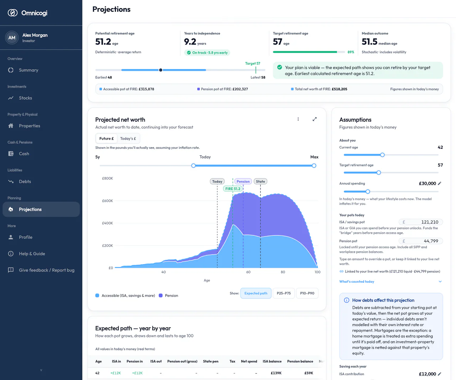Show the Expected path view
The height and width of the screenshot is (380, 456).
(256, 293)
